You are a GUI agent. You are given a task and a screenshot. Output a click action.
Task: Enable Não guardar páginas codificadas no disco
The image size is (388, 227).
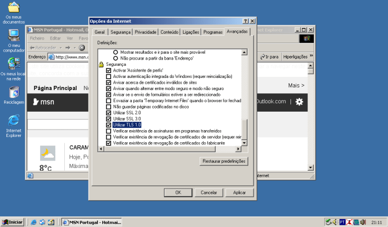click(109, 106)
